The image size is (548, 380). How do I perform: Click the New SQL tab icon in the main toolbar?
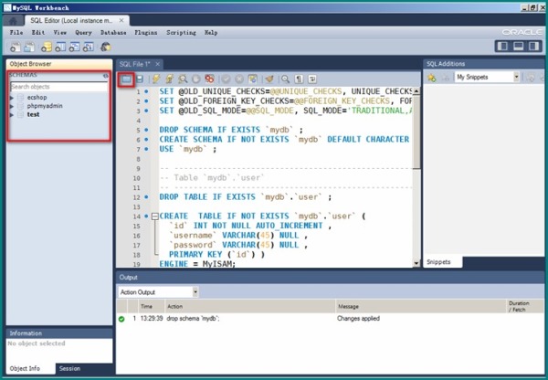(15, 47)
